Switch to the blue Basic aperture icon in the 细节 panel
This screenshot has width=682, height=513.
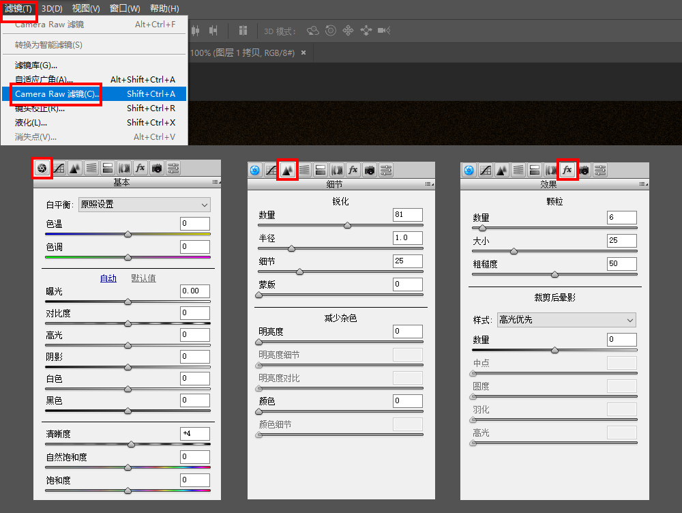coord(255,170)
